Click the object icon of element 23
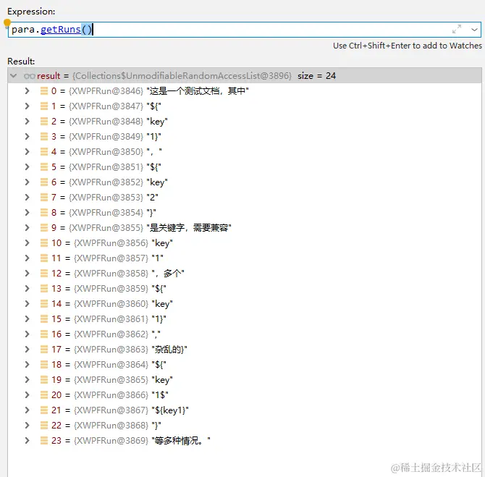This screenshot has height=477, width=485. pos(44,440)
